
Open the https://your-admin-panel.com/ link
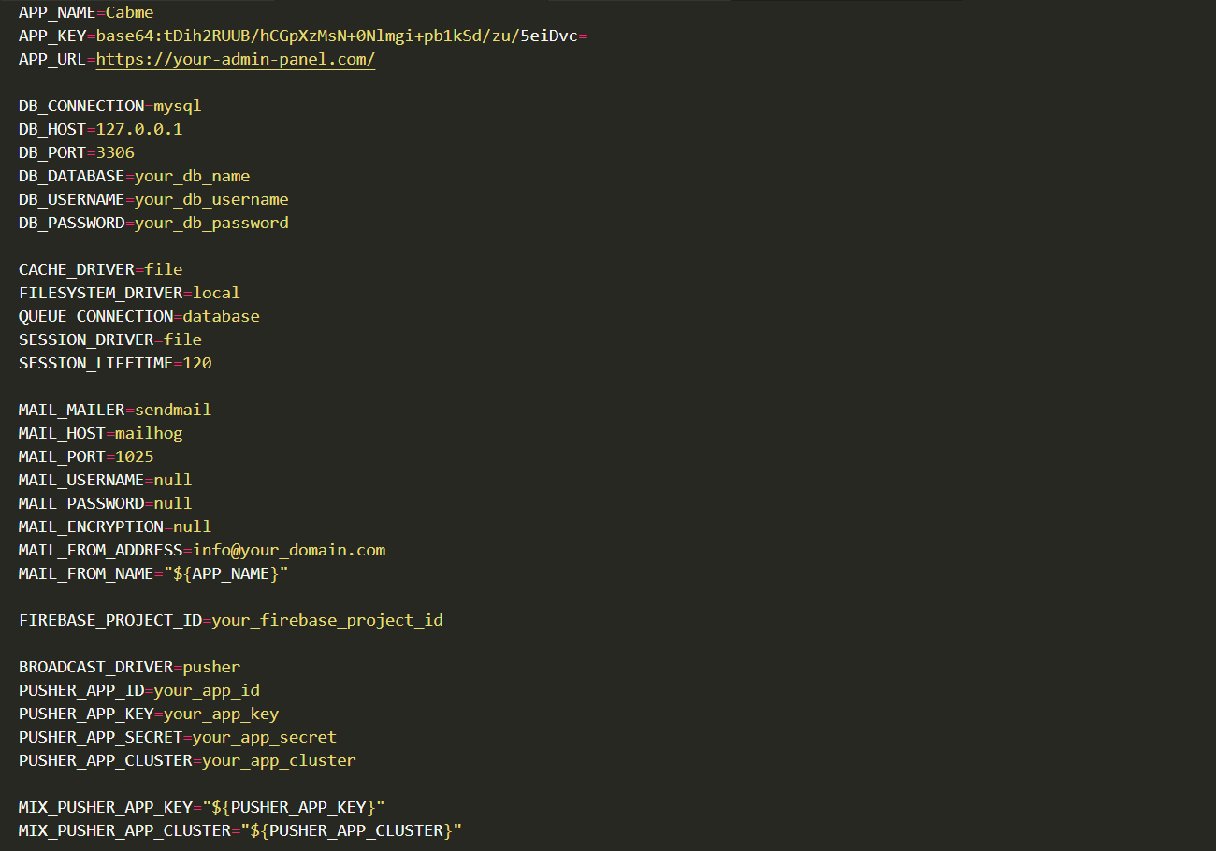[x=236, y=60]
